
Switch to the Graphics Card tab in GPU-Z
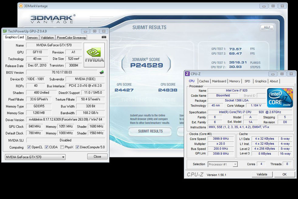pyautogui.click(x=14, y=37)
